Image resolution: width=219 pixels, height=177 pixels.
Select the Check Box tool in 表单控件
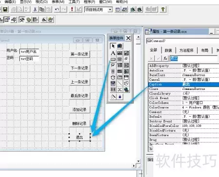[x=113, y=65]
